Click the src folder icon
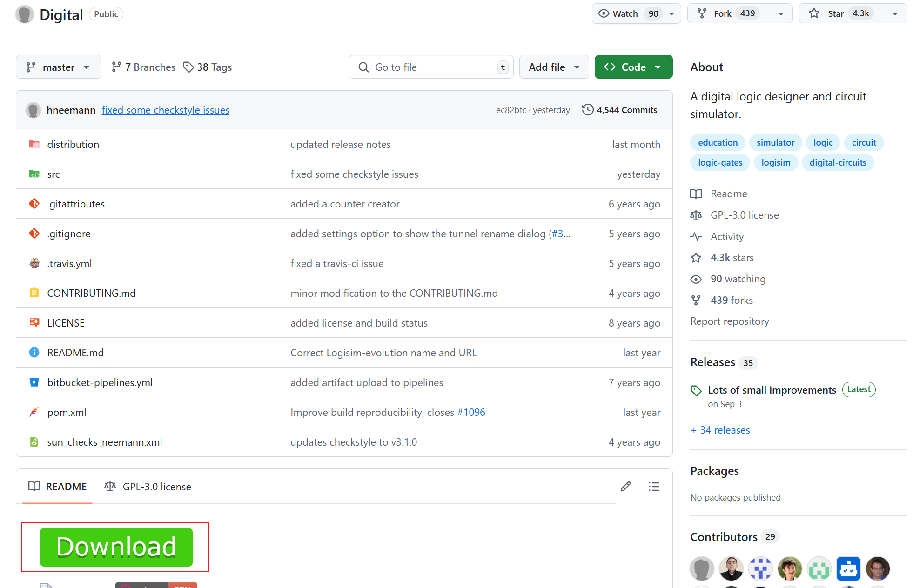Screen dimensions: 913x588 coord(34,174)
